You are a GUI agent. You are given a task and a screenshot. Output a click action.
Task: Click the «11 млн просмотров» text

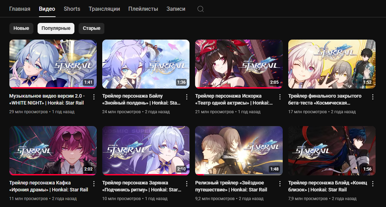tap(29, 199)
